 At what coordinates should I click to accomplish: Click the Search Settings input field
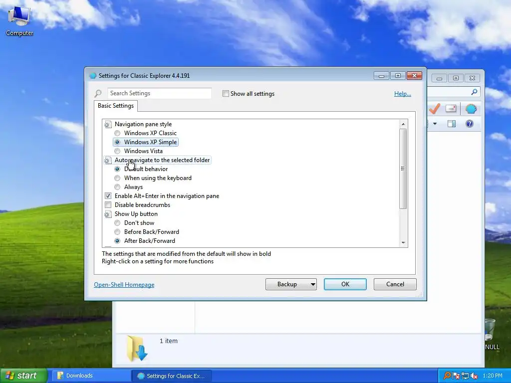pyautogui.click(x=160, y=93)
